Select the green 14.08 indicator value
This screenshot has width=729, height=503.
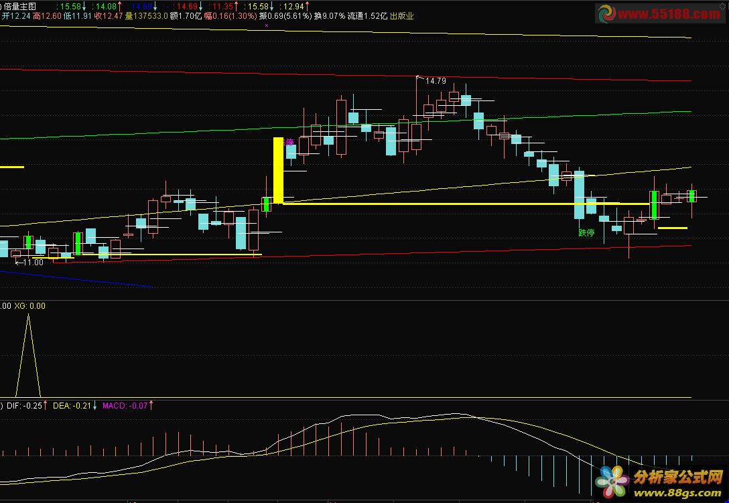[x=107, y=6]
